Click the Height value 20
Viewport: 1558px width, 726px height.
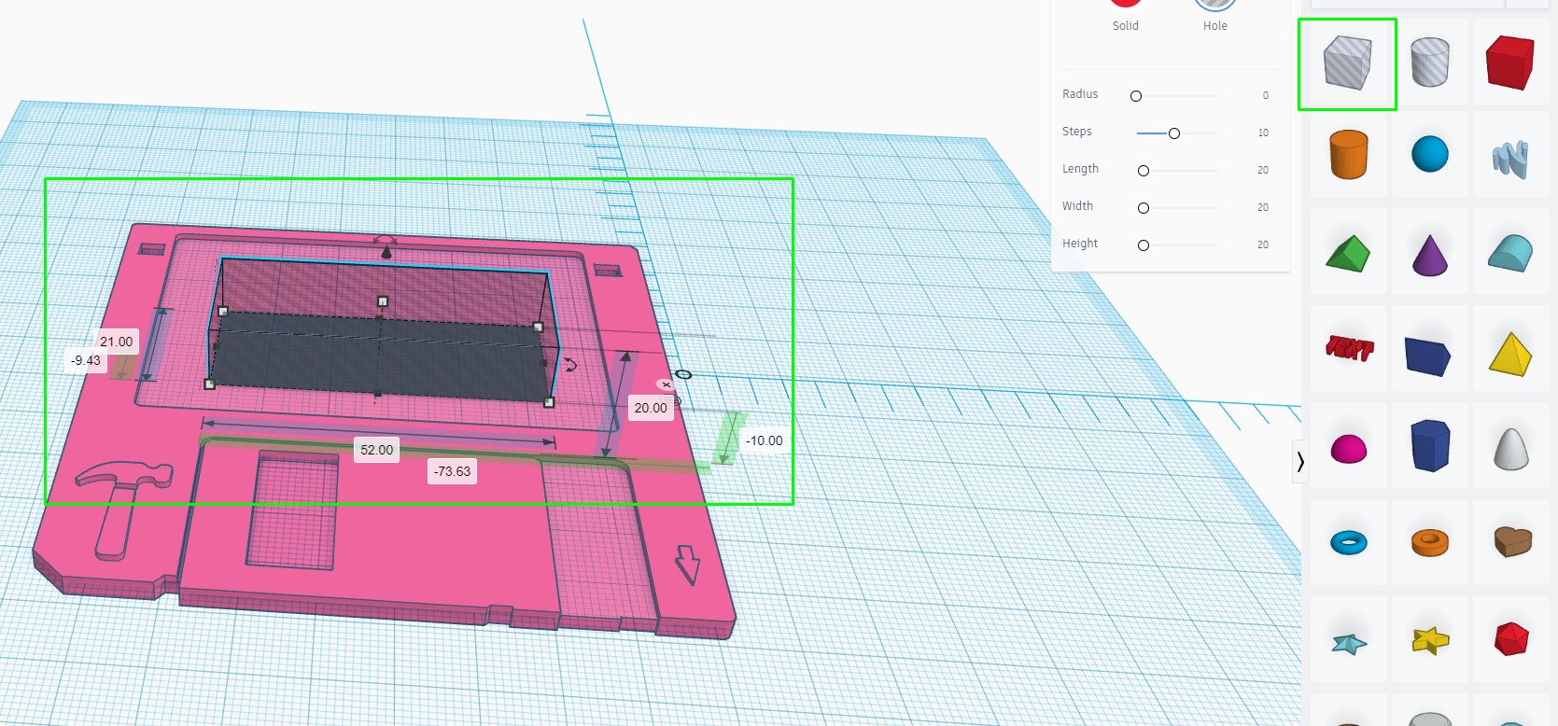[x=1263, y=244]
